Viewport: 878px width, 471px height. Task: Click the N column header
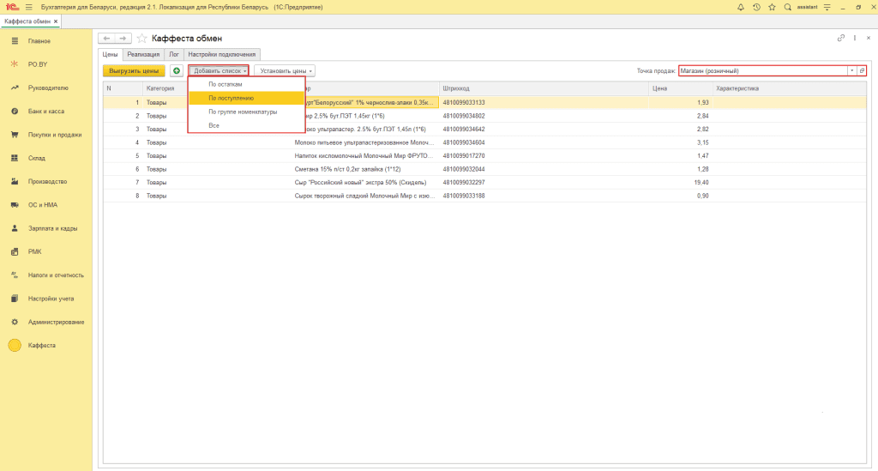(123, 88)
